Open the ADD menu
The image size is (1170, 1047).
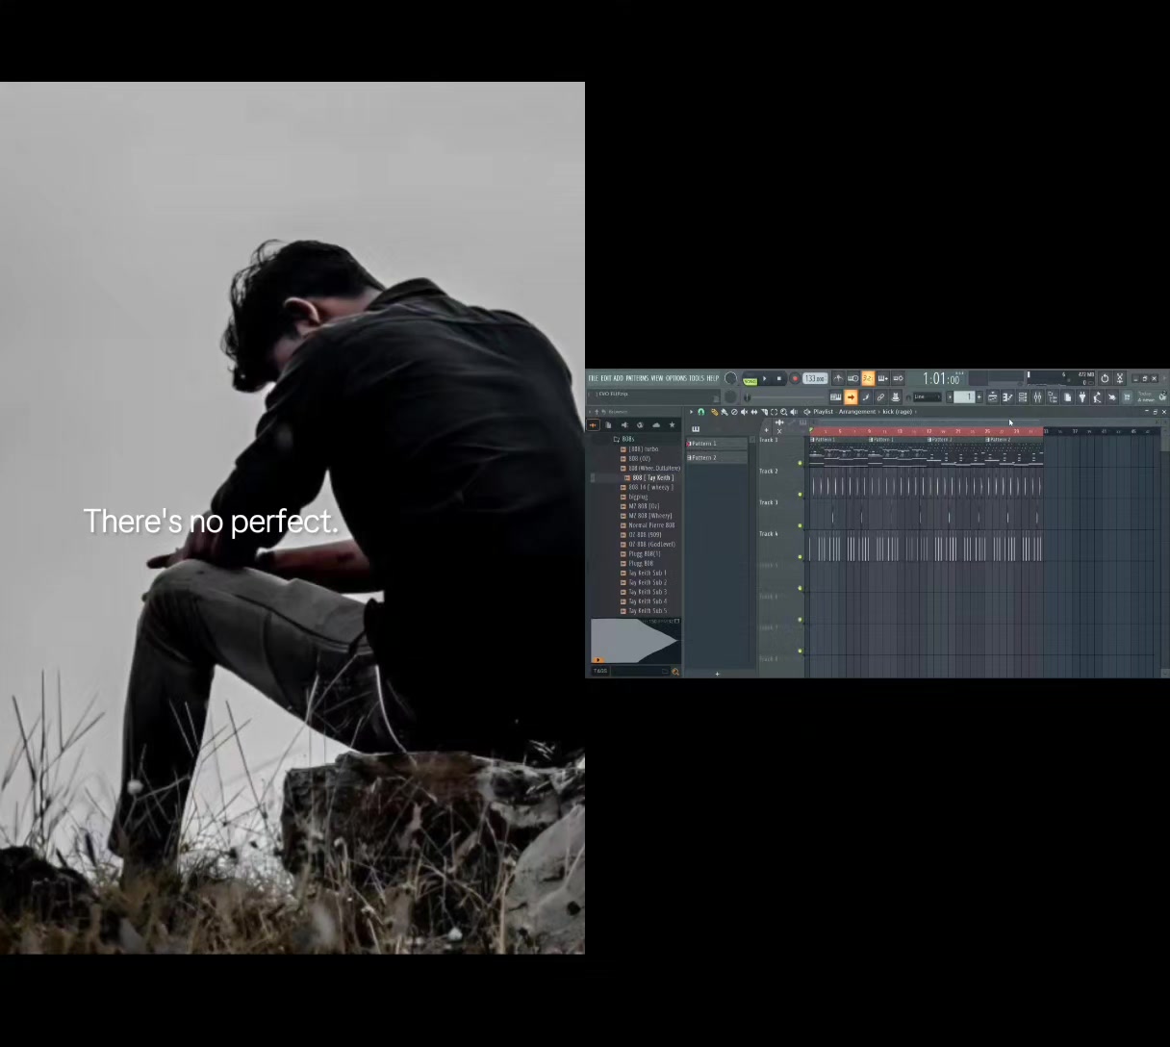pos(619,378)
